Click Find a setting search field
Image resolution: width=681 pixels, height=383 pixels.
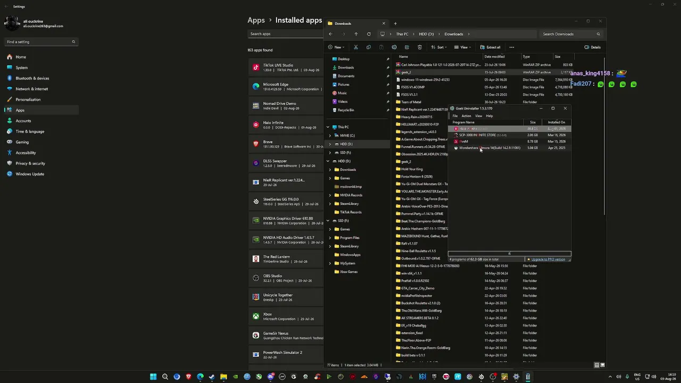pos(41,41)
